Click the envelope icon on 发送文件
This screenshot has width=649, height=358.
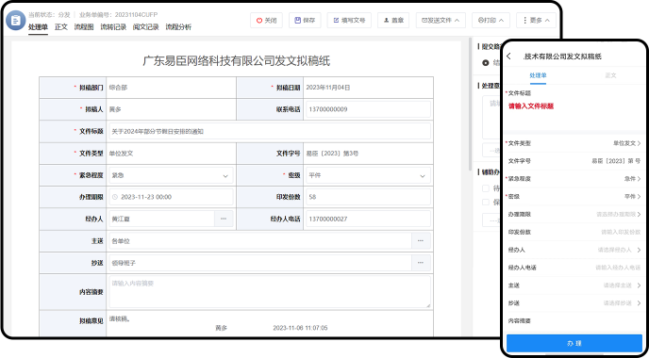[424, 21]
